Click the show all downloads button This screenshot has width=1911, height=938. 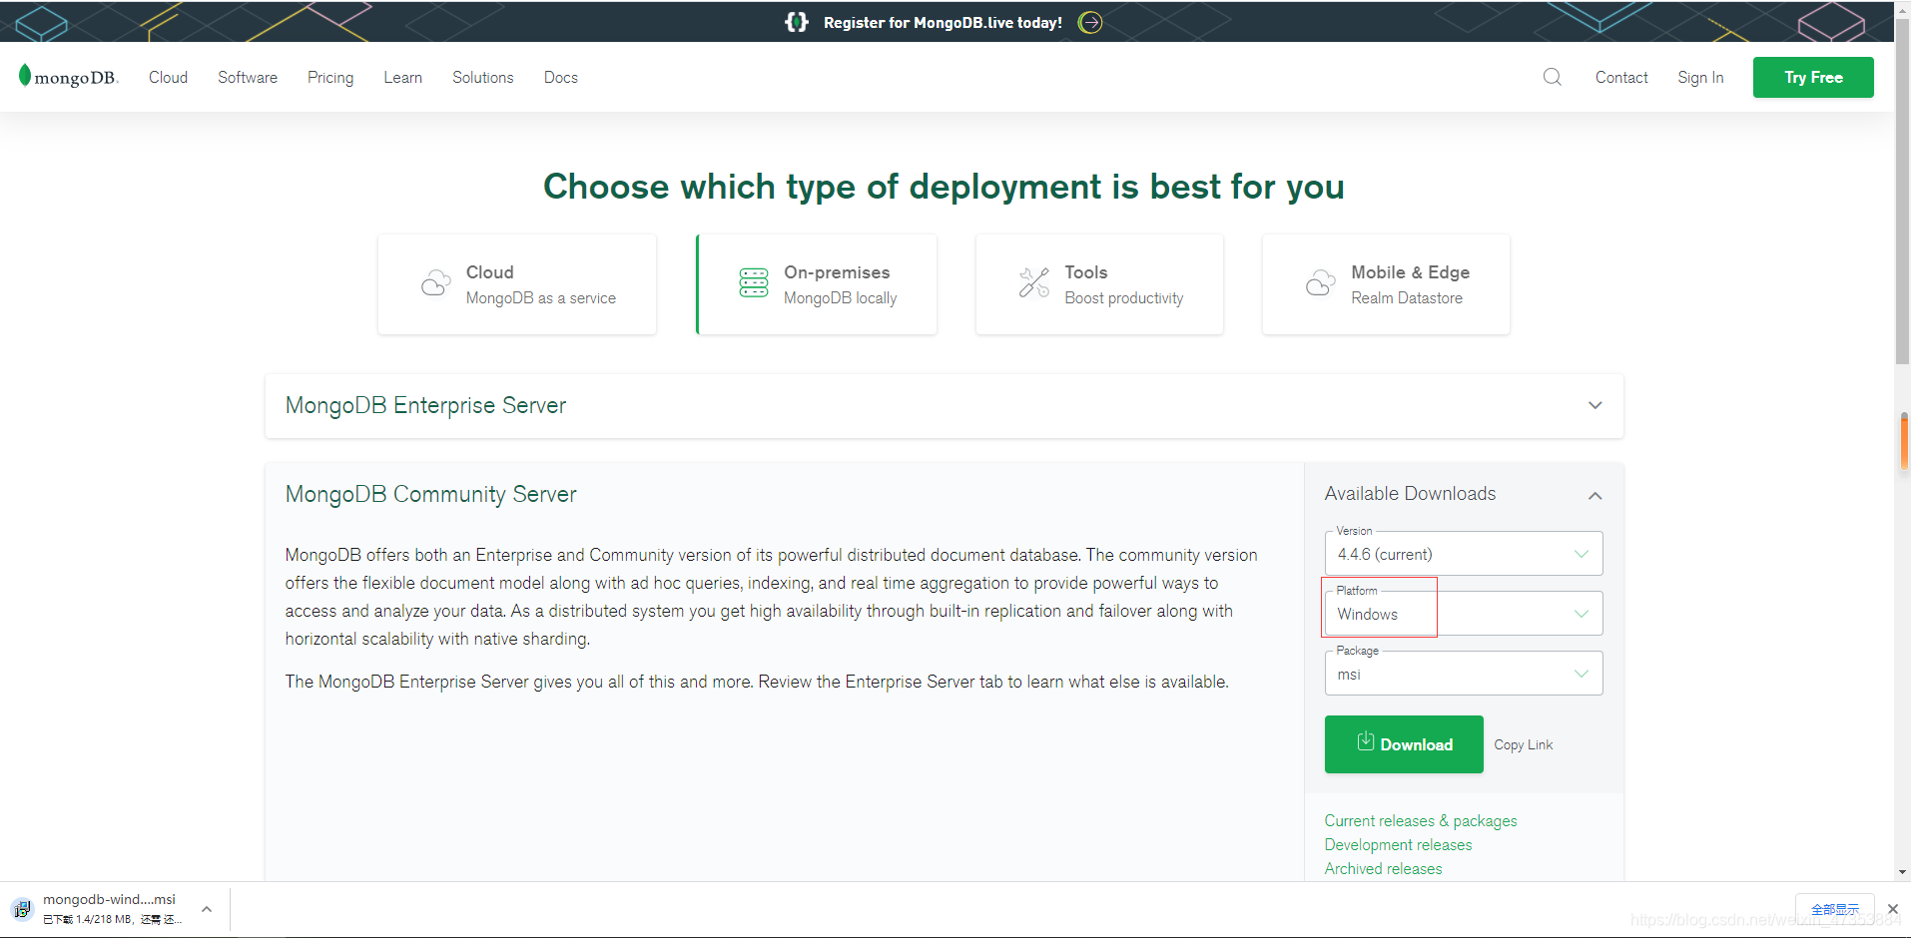tap(1835, 909)
